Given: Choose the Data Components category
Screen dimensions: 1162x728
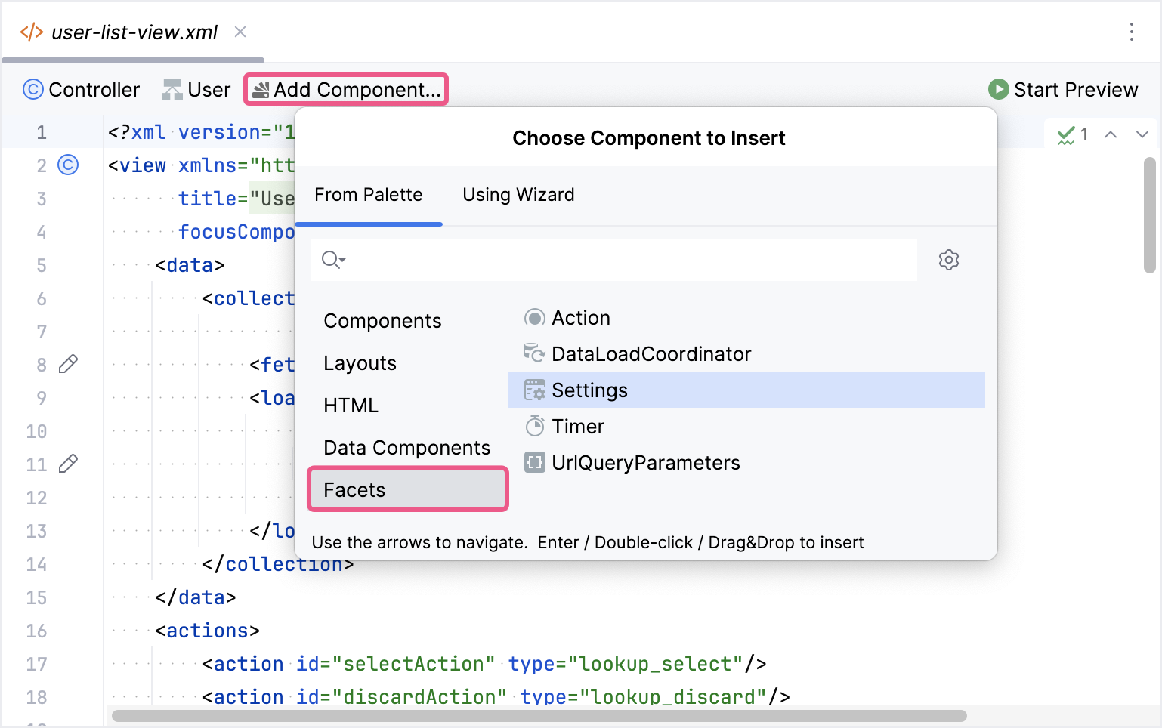Looking at the screenshot, I should coord(406,448).
